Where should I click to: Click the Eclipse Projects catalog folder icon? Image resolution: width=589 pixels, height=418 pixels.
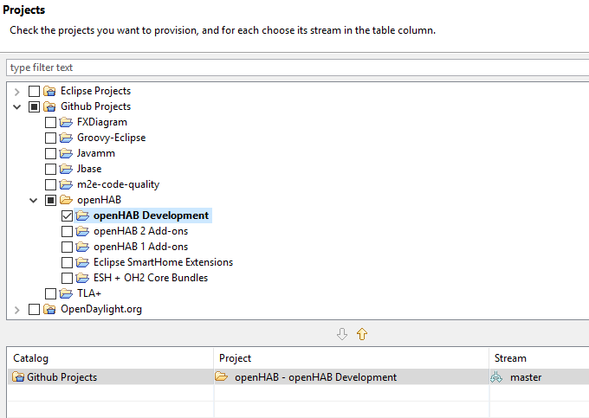[x=49, y=91]
